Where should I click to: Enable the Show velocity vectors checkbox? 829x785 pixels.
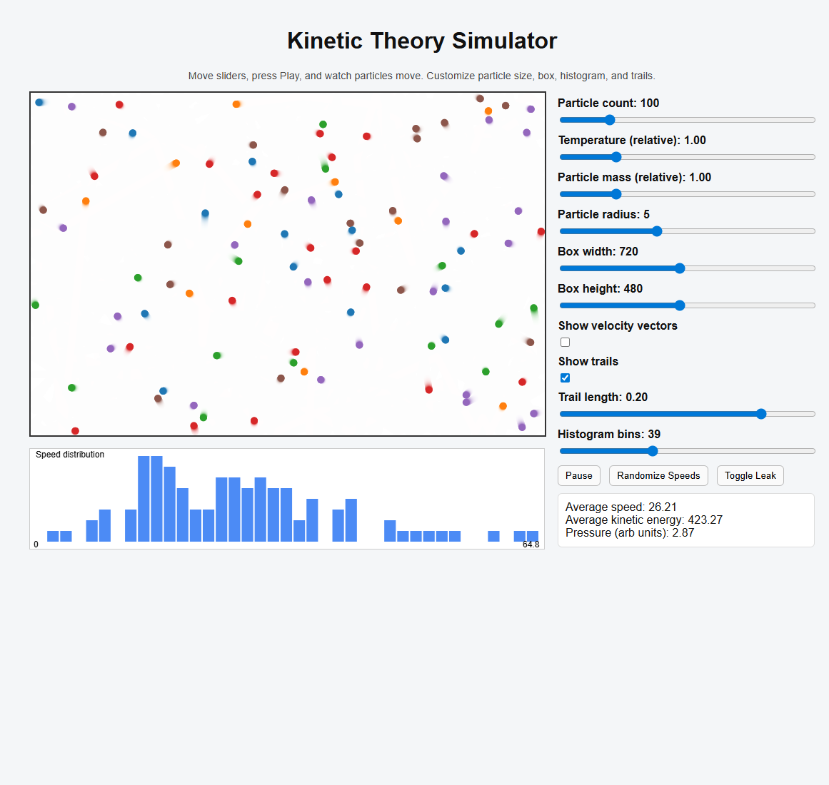point(566,343)
